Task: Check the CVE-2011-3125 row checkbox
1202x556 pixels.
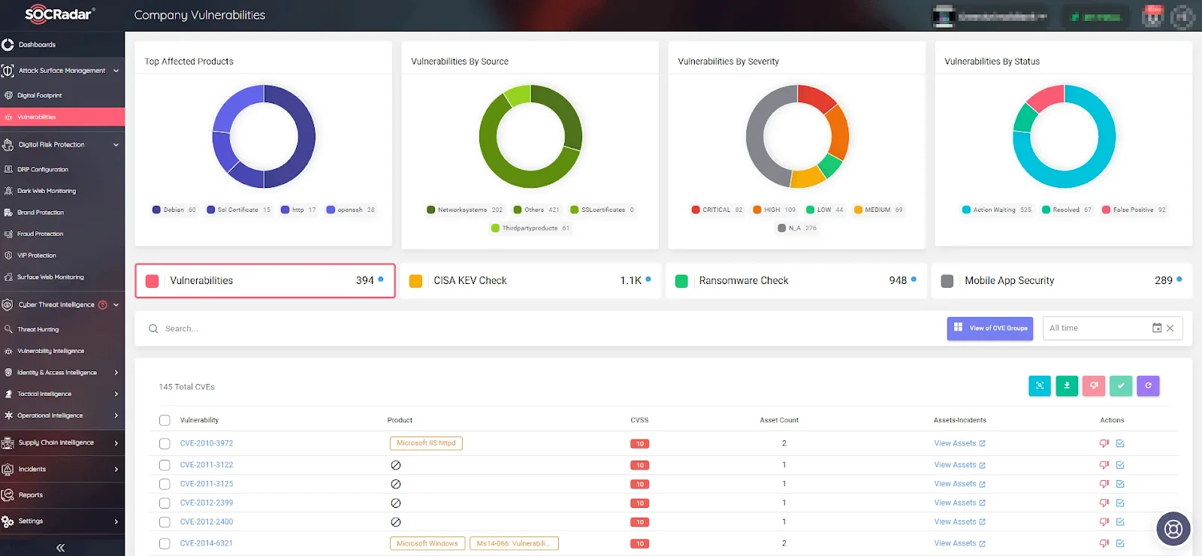Action: 165,484
